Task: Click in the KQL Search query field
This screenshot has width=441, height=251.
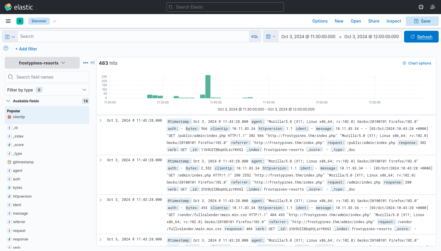Action: (x=133, y=37)
